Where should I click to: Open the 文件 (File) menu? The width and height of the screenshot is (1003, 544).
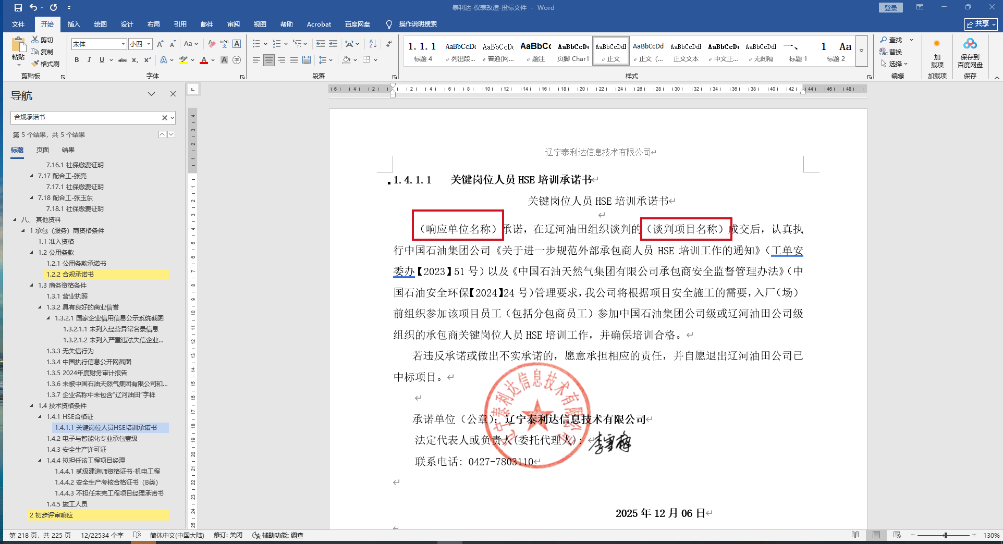18,24
